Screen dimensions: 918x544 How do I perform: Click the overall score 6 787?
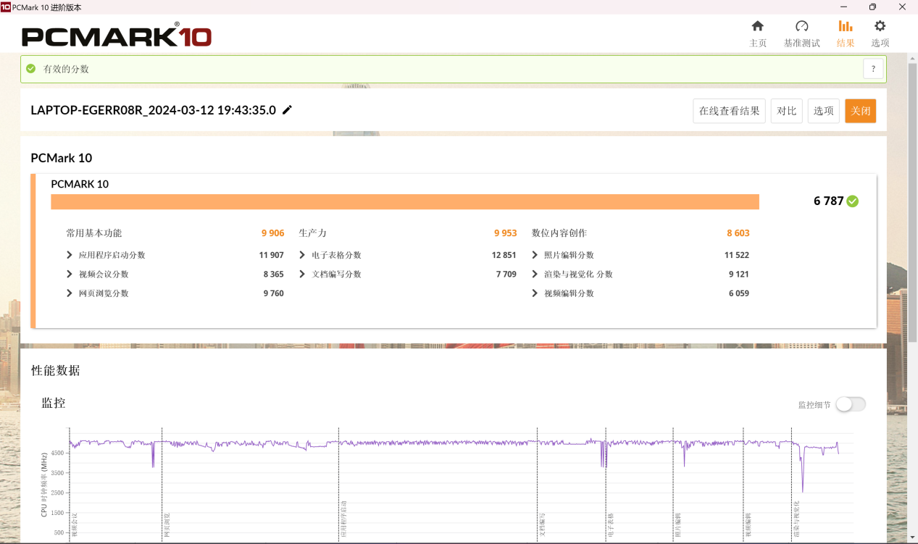coord(829,201)
